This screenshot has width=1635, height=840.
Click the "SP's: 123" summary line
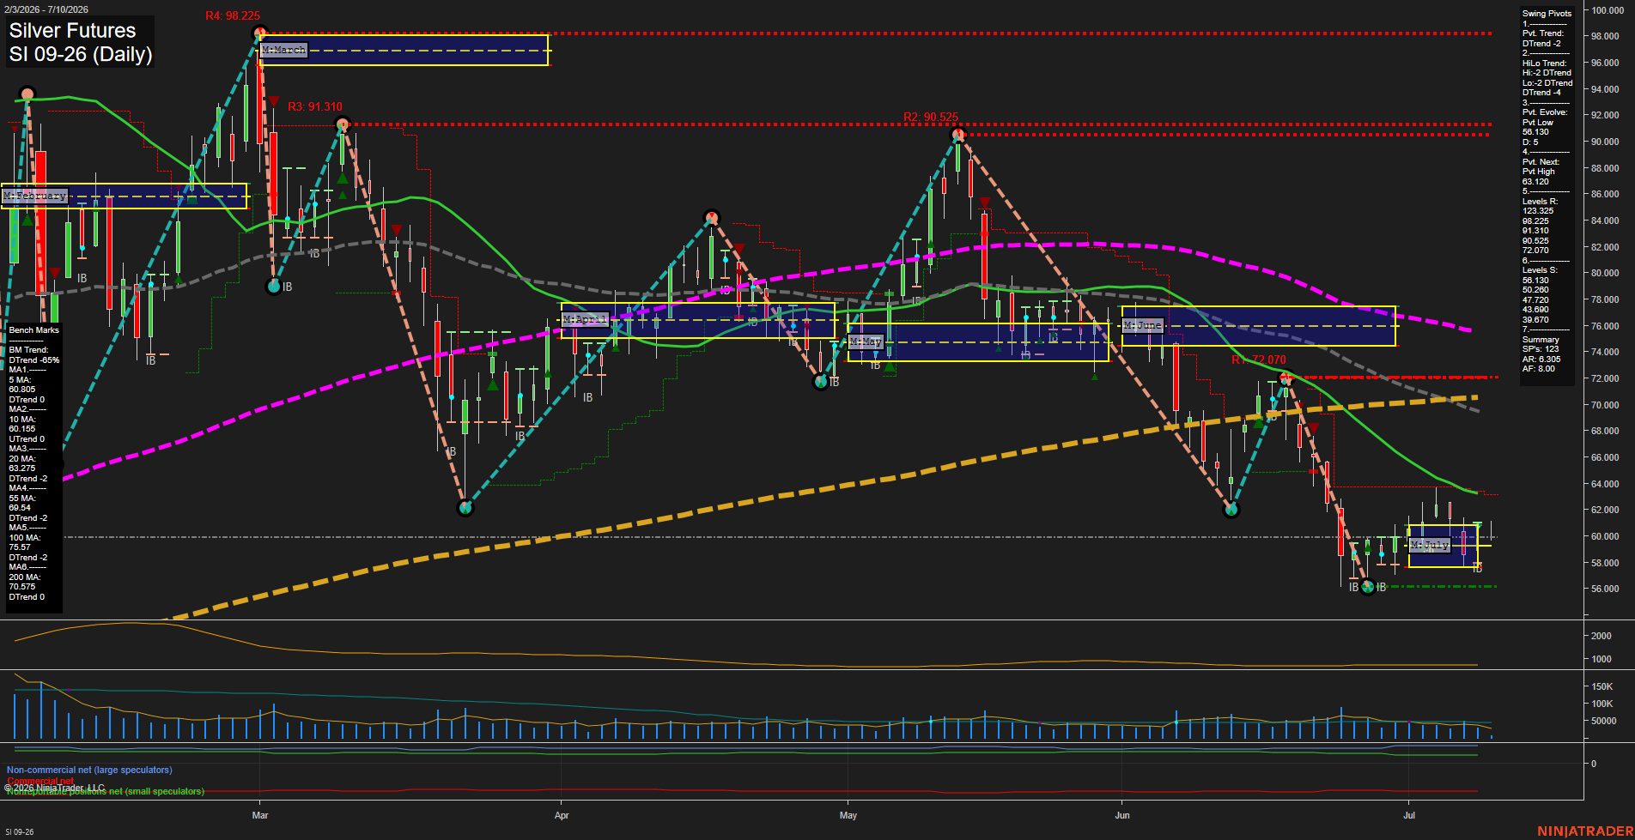[x=1541, y=349]
